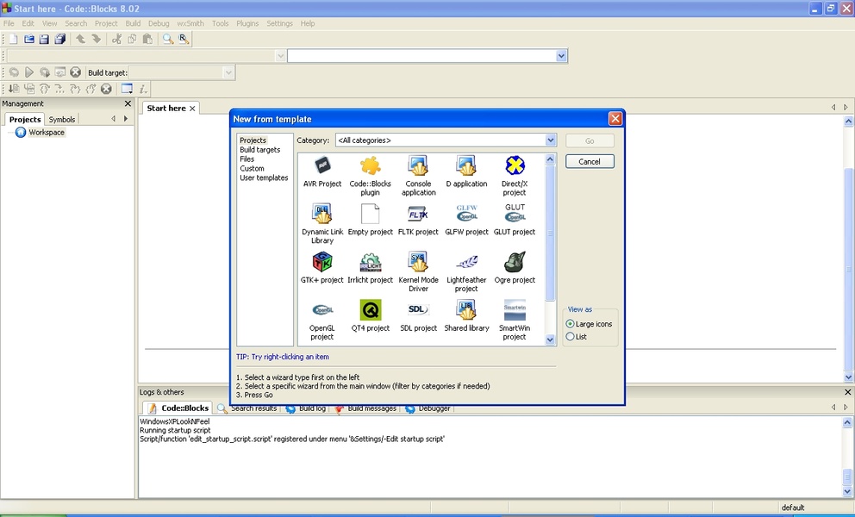Open the wide toolbar combo box dropdown
855x517 pixels.
561,56
